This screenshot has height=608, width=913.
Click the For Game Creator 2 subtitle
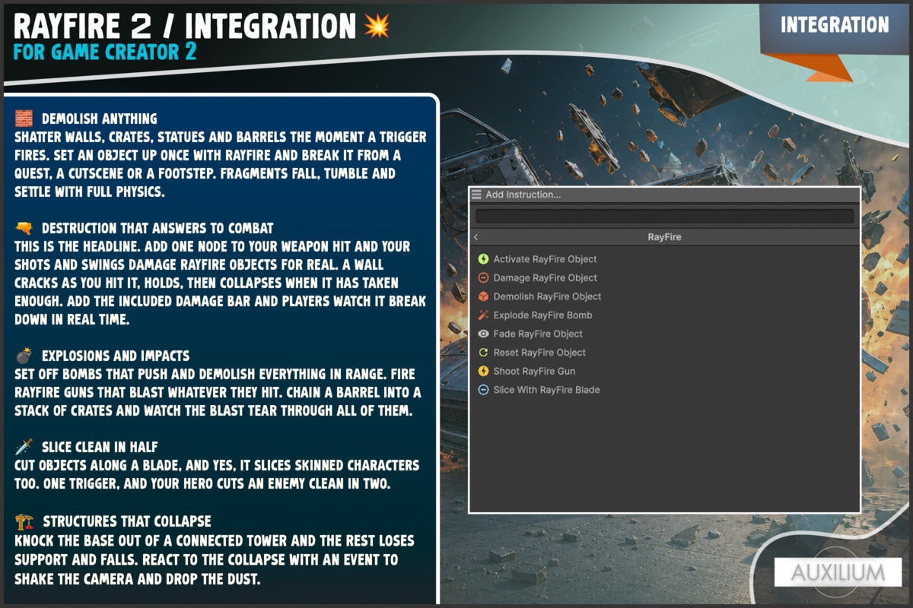[105, 52]
